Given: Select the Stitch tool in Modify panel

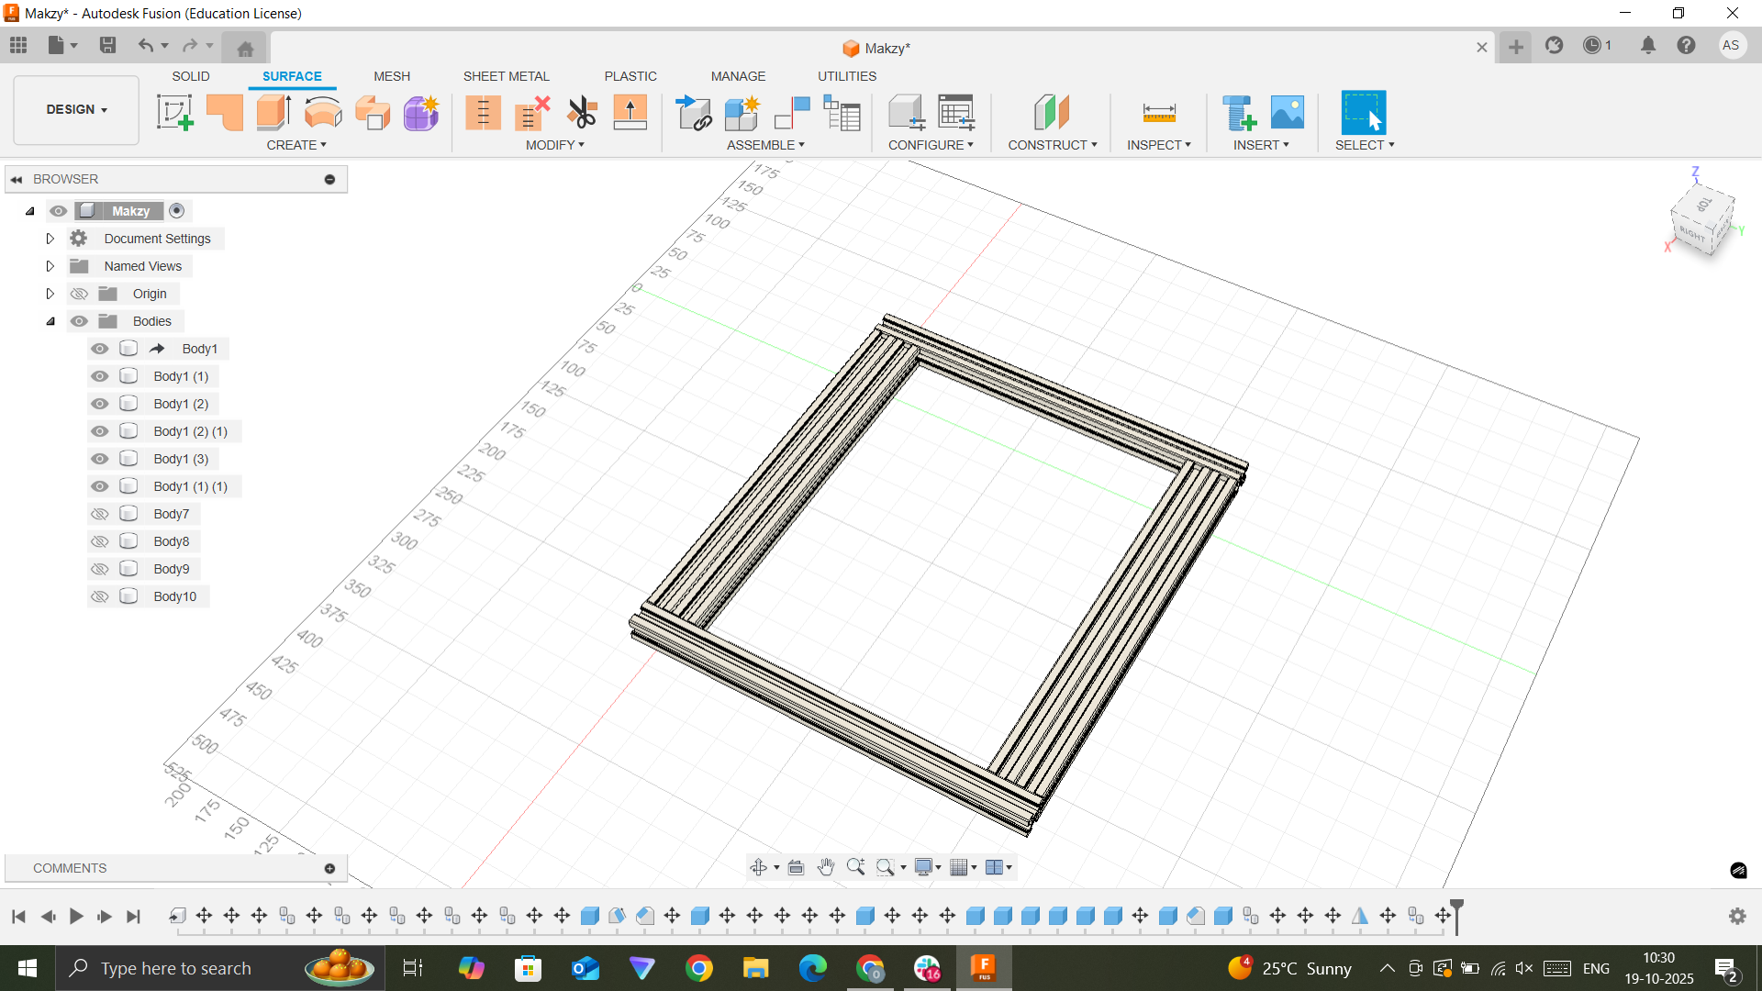Looking at the screenshot, I should 484,112.
